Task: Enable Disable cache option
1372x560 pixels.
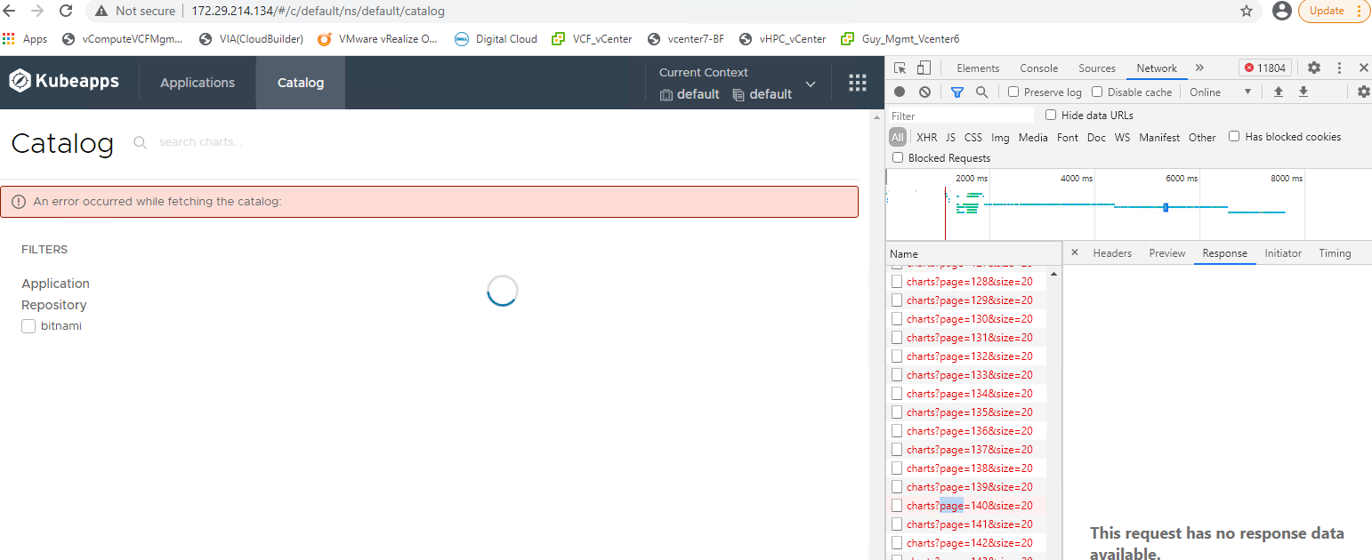Action: tap(1095, 92)
